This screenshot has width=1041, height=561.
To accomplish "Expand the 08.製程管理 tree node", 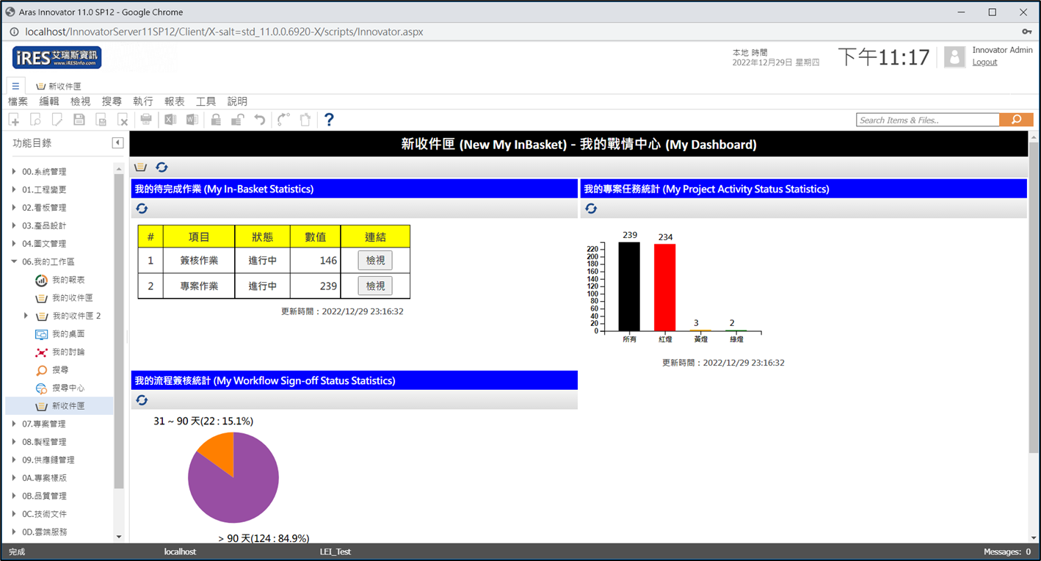I will pos(14,441).
